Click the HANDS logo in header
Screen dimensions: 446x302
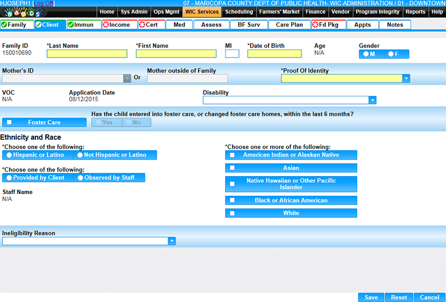point(22,12)
